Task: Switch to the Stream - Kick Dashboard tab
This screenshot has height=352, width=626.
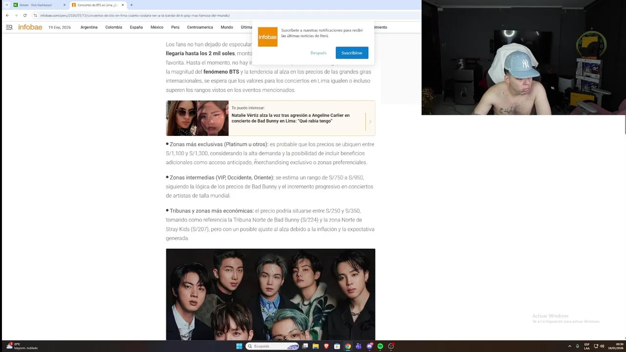Action: click(x=39, y=5)
